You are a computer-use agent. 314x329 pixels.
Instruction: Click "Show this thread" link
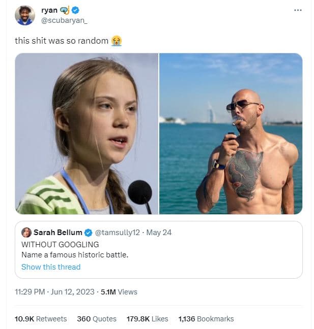(x=51, y=267)
